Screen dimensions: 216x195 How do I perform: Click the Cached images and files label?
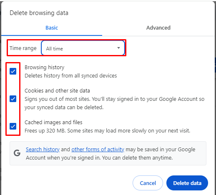coord(53,122)
